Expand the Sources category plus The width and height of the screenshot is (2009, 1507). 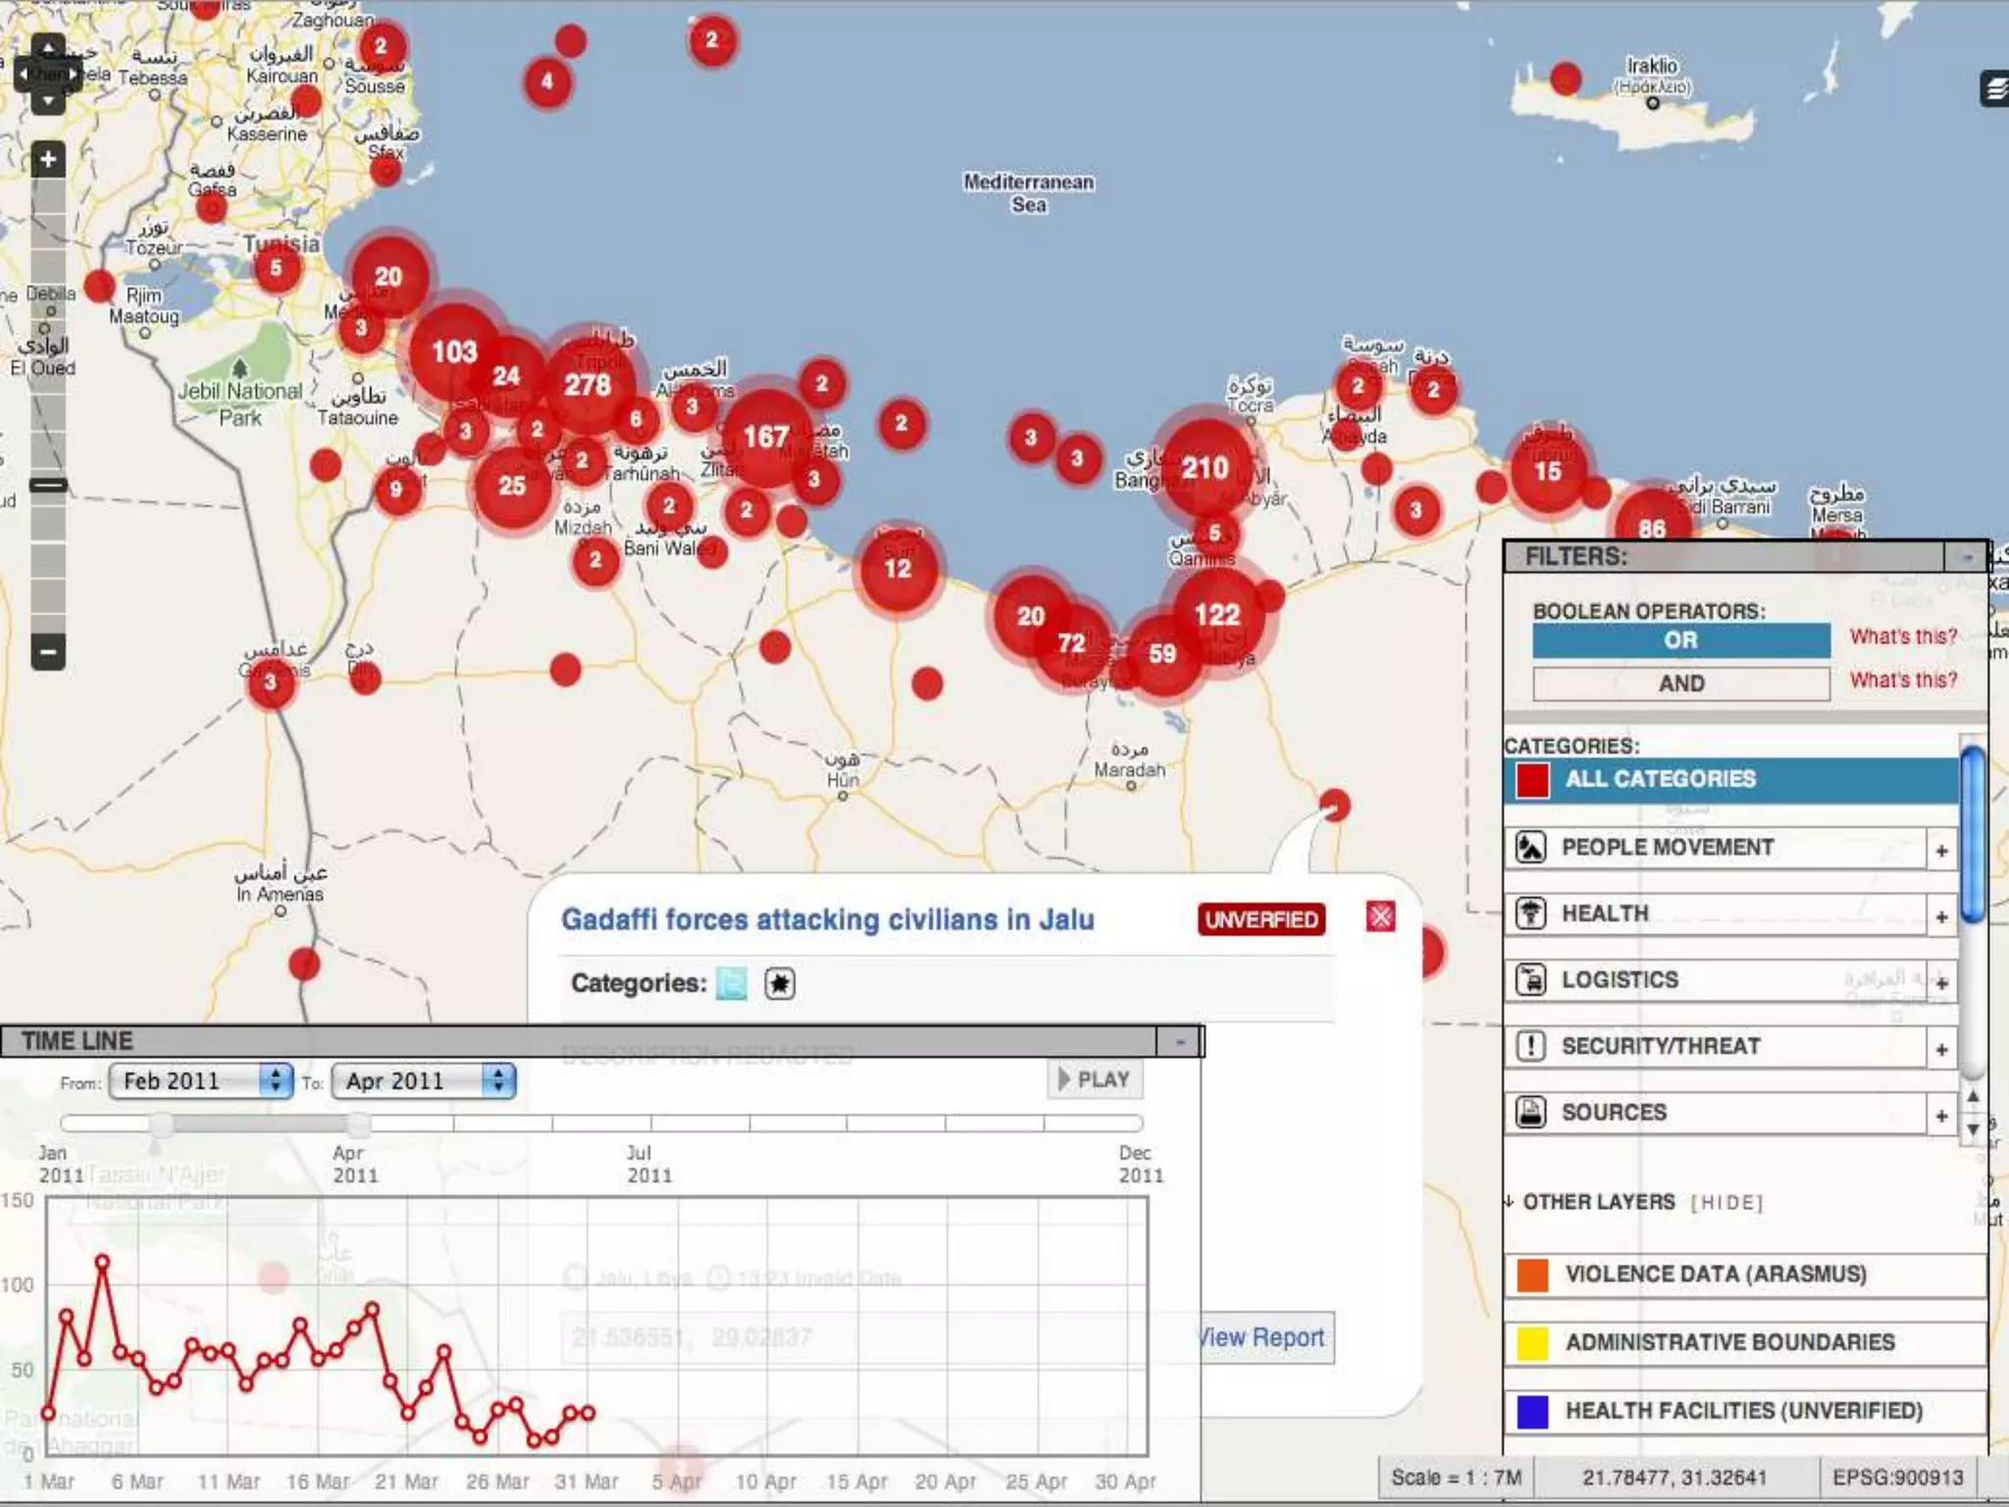pos(1941,1116)
